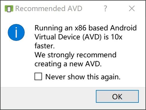
Task: Click the "AVD" text in the window title
Action: [x=75, y=8]
